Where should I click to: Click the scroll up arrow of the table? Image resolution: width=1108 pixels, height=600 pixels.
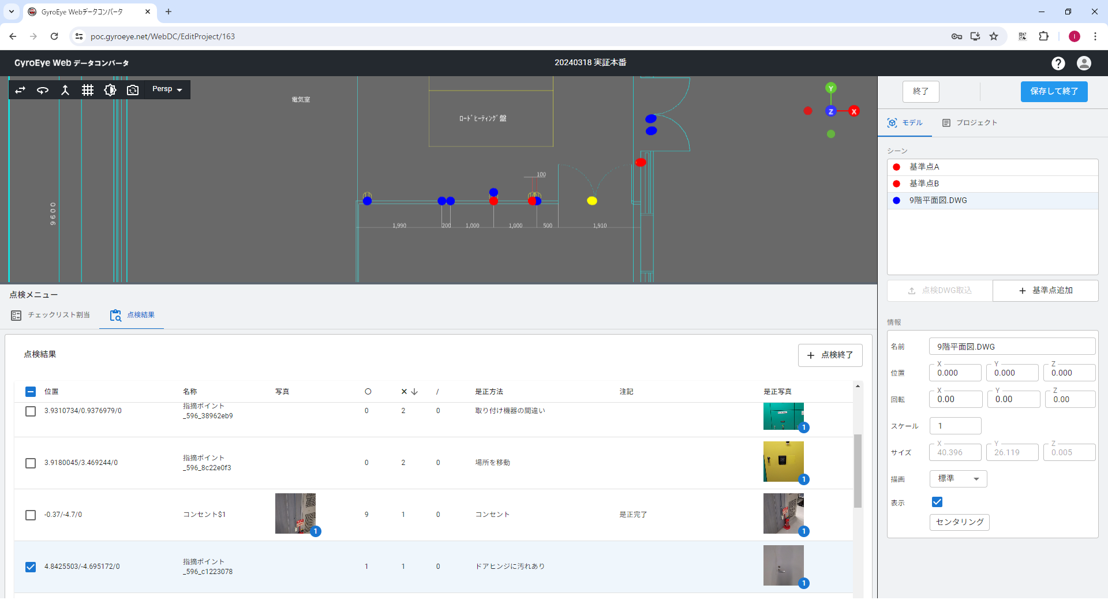pyautogui.click(x=858, y=386)
